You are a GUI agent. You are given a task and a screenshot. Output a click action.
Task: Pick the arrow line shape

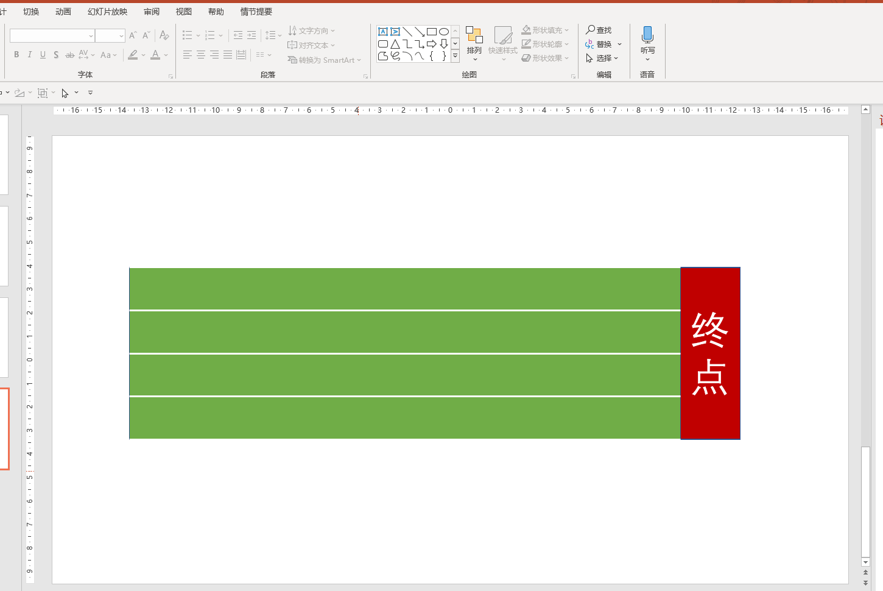click(420, 32)
